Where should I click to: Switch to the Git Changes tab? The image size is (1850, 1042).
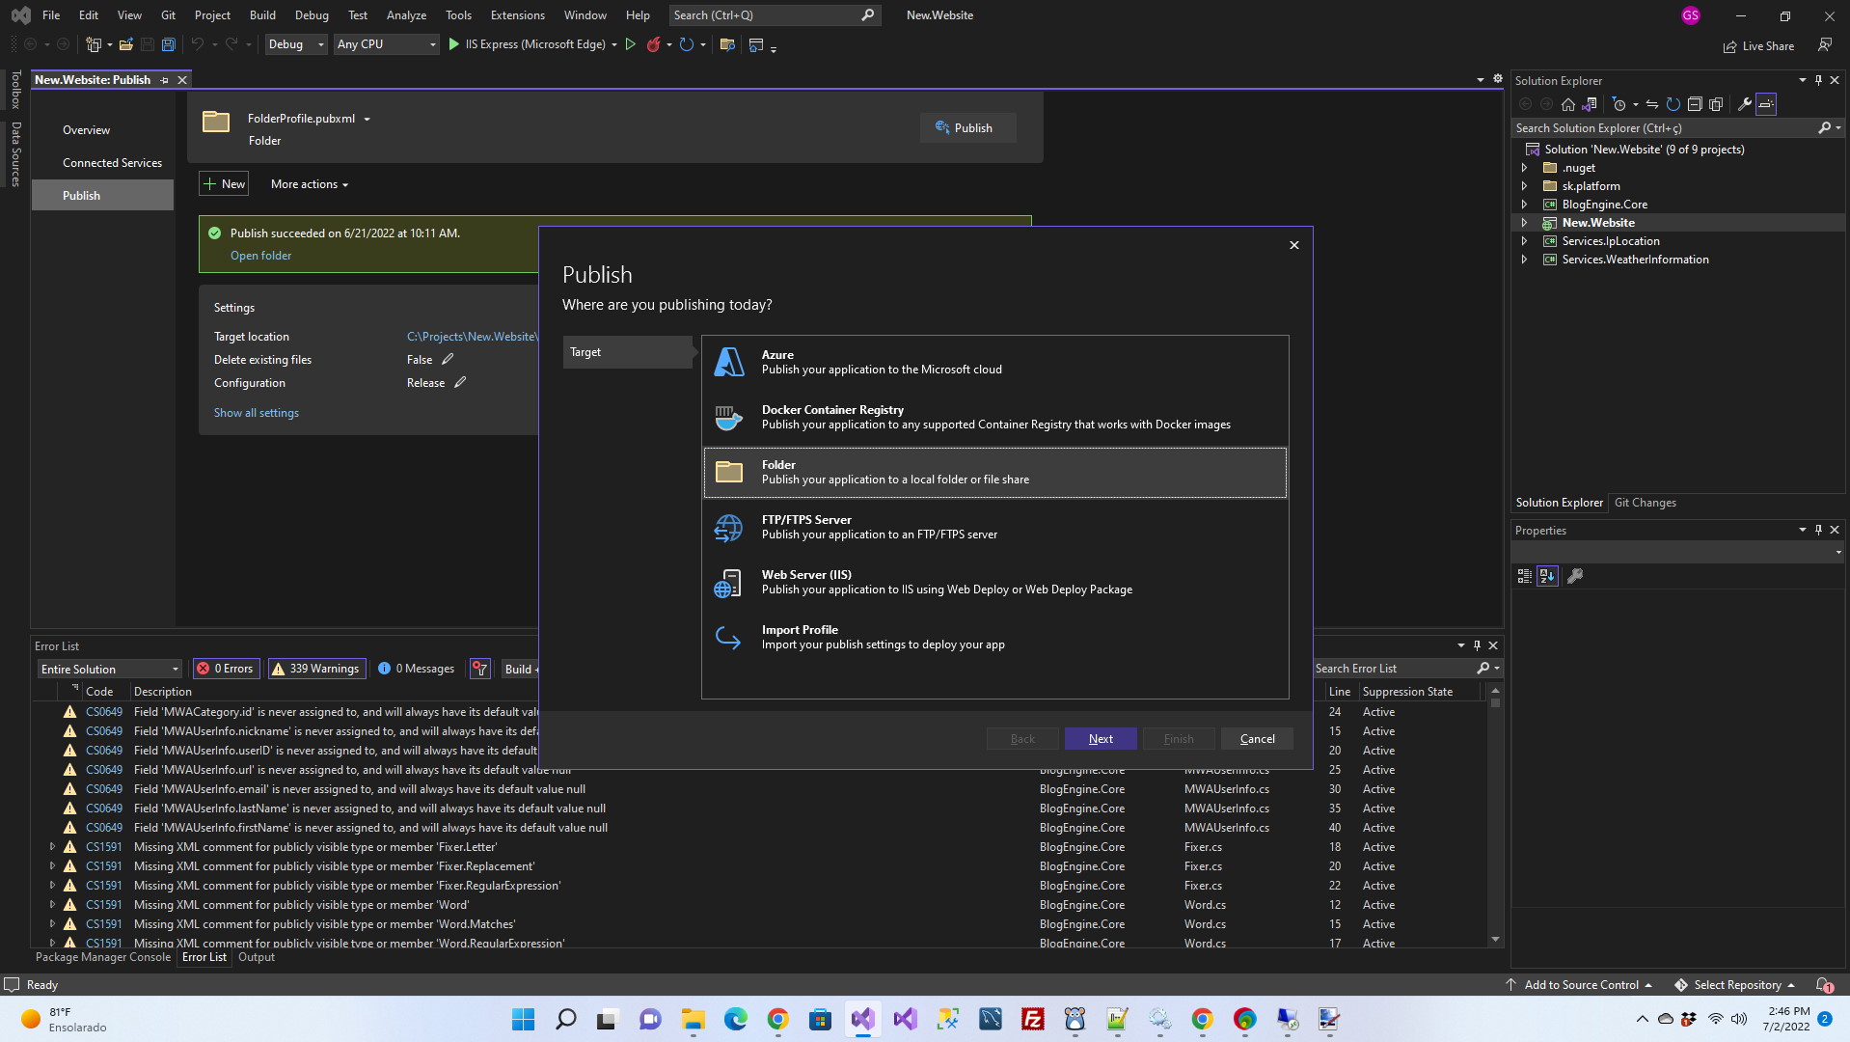click(x=1645, y=503)
